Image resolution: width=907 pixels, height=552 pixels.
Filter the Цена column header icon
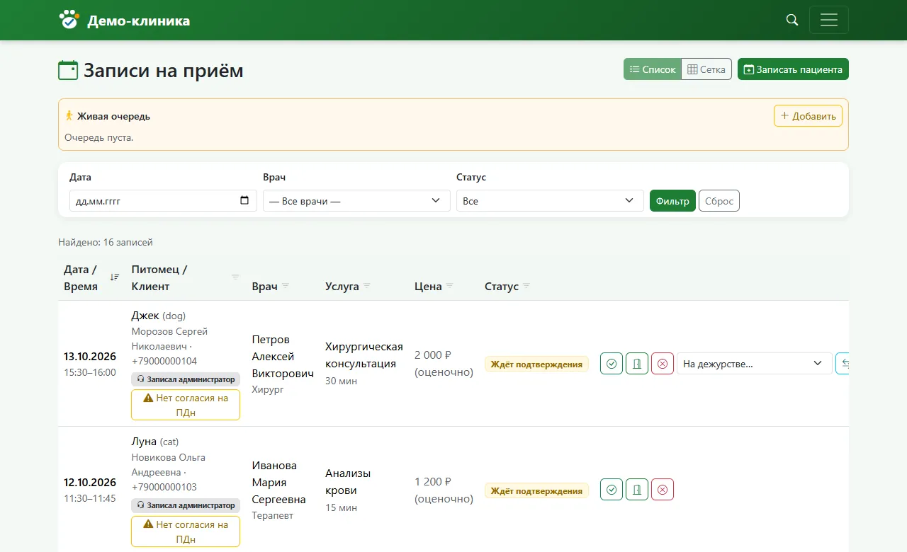click(x=449, y=286)
